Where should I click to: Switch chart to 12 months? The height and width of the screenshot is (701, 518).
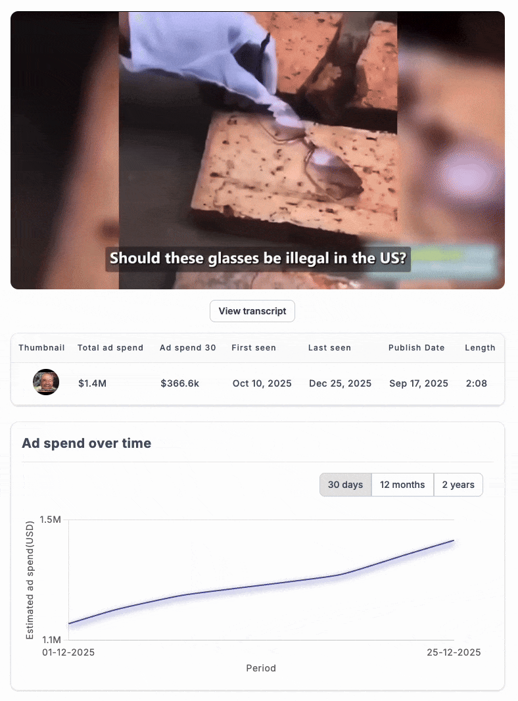tap(402, 485)
